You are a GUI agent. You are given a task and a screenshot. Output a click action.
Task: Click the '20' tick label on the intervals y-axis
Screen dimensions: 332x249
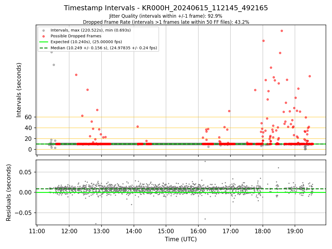point(28,139)
